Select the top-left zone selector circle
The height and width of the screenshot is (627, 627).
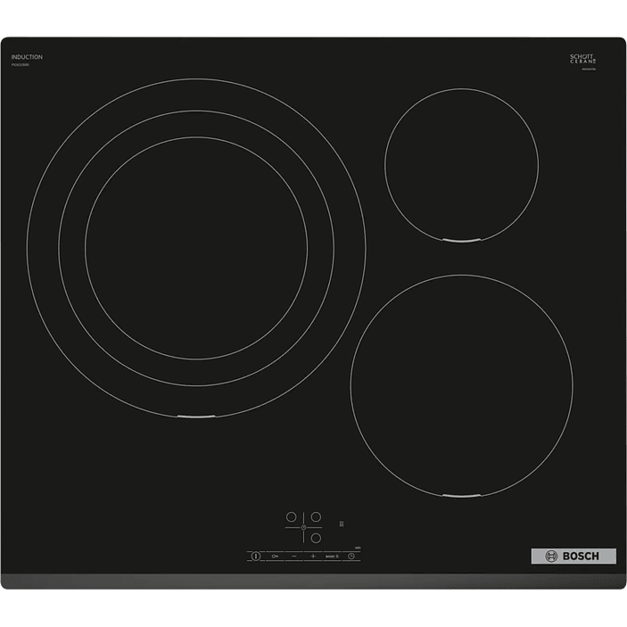[291, 516]
